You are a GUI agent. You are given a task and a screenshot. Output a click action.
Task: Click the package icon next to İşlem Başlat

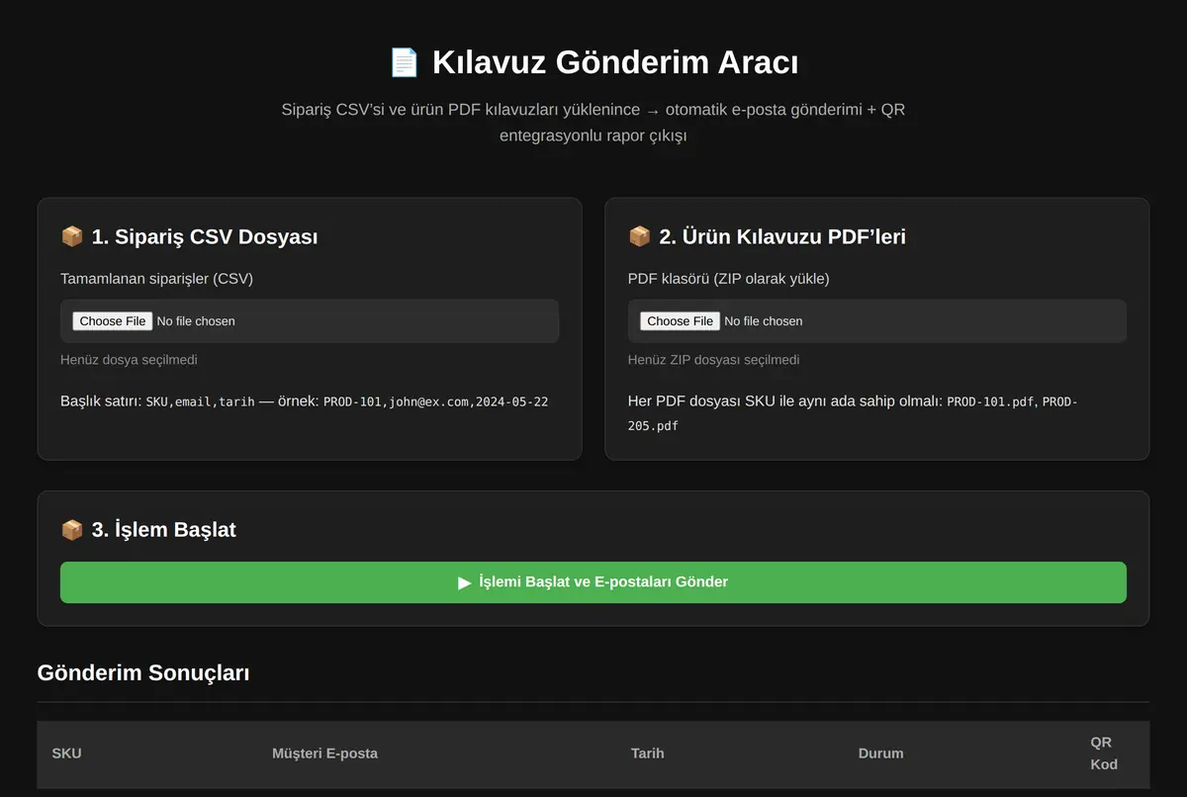pyautogui.click(x=72, y=529)
